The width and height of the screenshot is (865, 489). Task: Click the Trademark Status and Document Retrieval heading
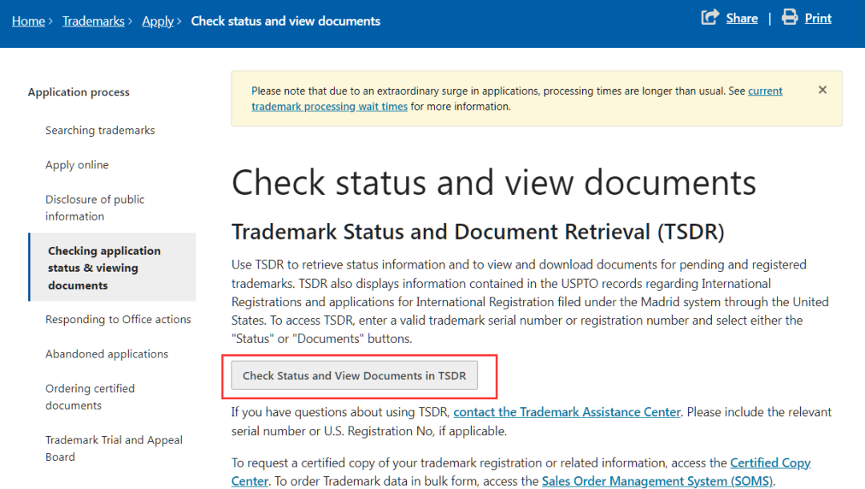(x=477, y=232)
